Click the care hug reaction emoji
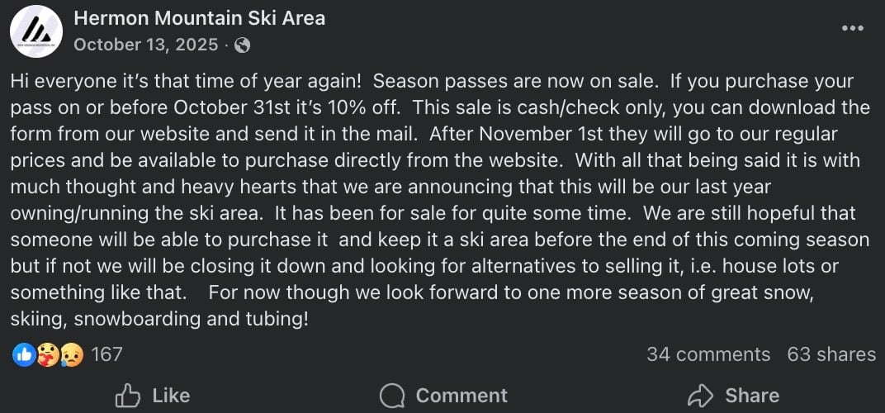The height and width of the screenshot is (413, 885). pyautogui.click(x=48, y=355)
